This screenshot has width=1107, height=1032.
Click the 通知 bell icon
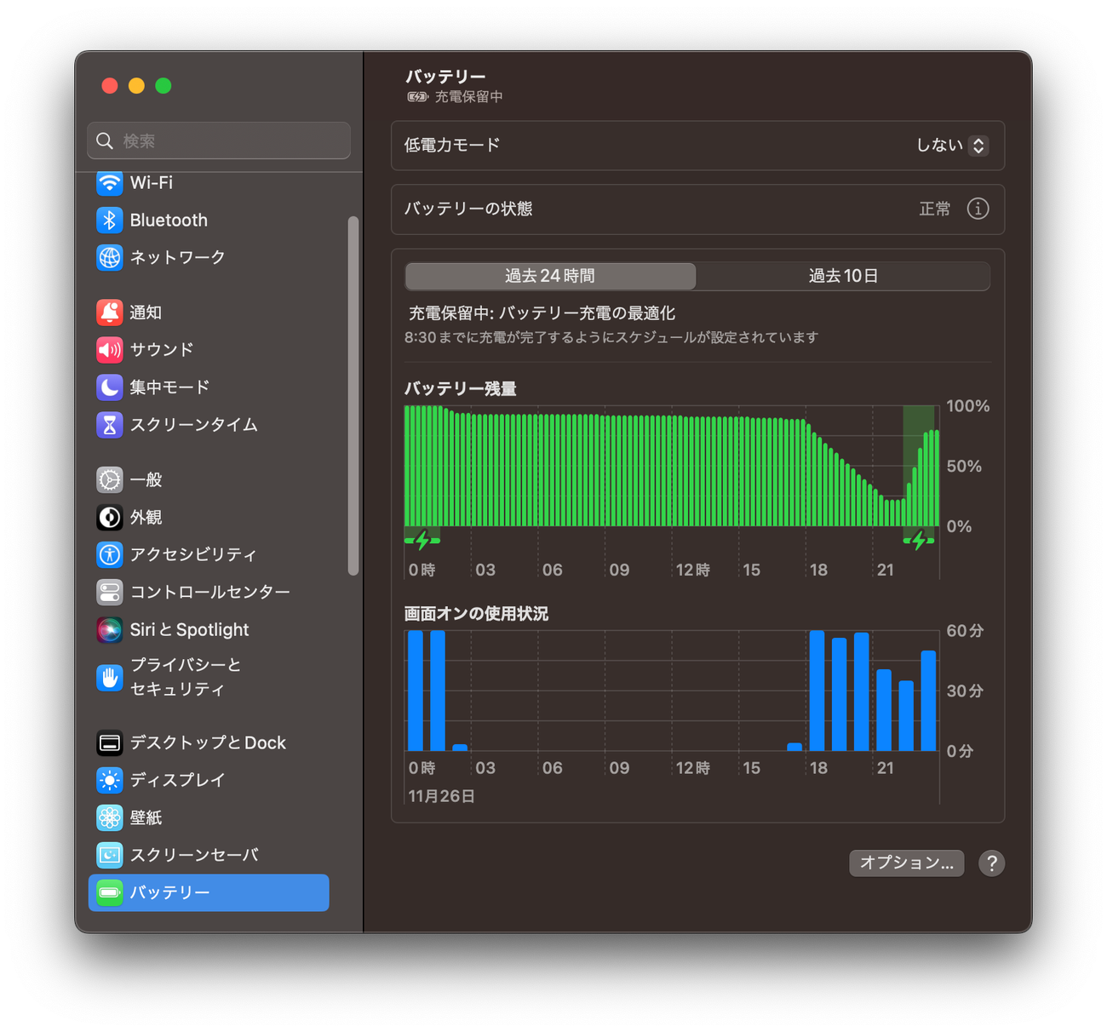[110, 312]
